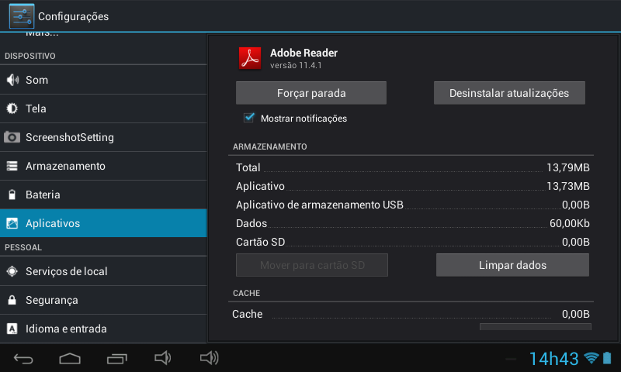621x372 pixels.
Task: Click the Idioma e entrada letter icon
Action: 12,329
